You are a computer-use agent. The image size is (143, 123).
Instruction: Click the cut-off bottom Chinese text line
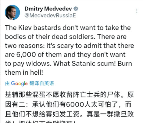click(x=41, y=122)
